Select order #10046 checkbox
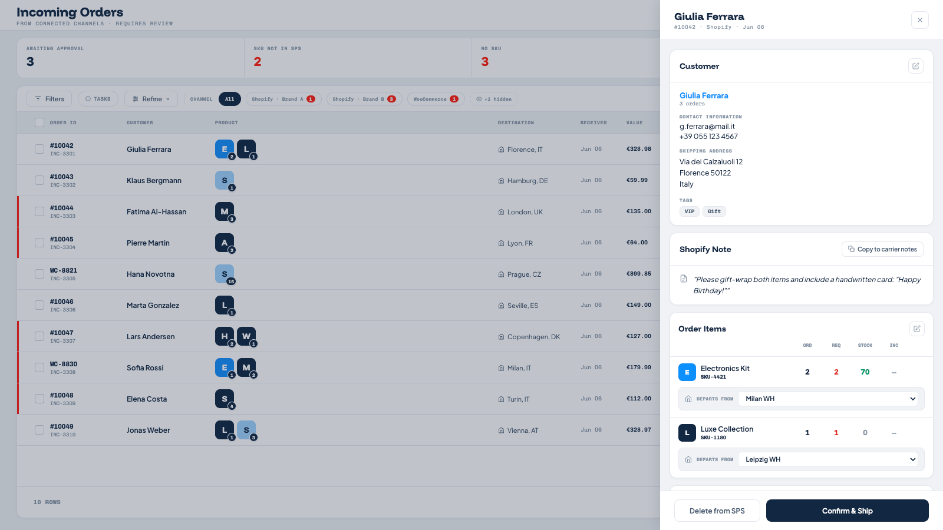Viewport: 943px width, 530px height. 39,305
